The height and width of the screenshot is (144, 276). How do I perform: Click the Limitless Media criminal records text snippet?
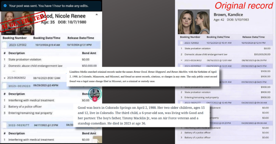pos(143,77)
